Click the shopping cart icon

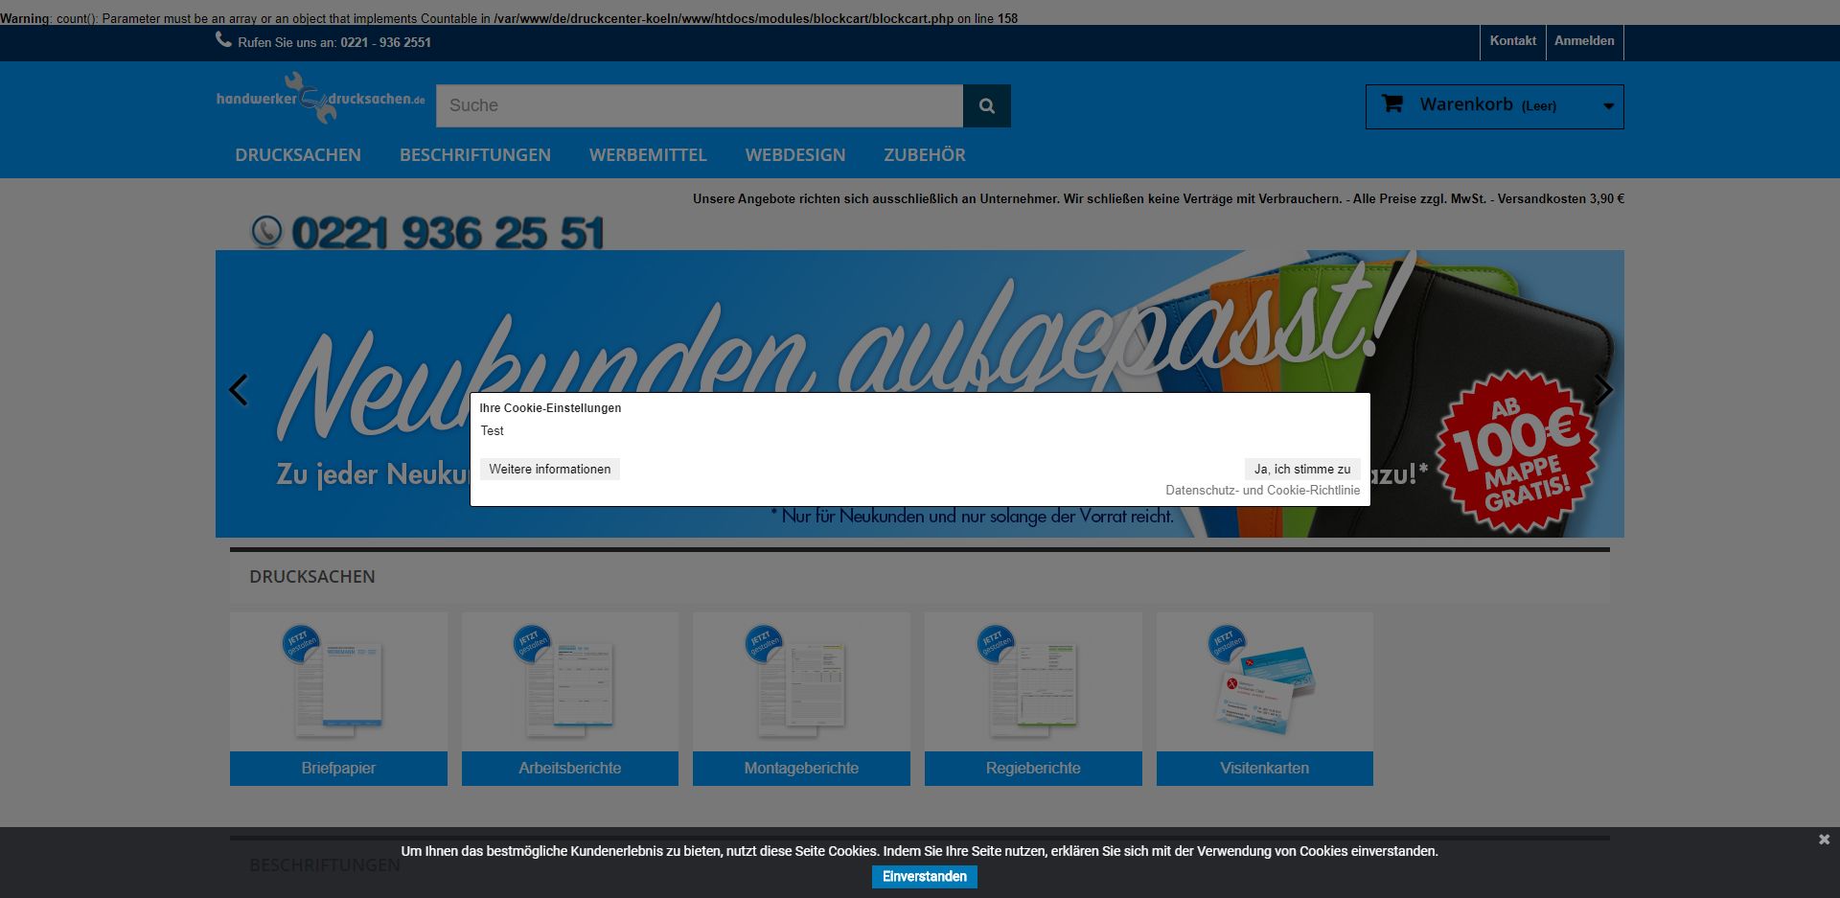[x=1392, y=104]
